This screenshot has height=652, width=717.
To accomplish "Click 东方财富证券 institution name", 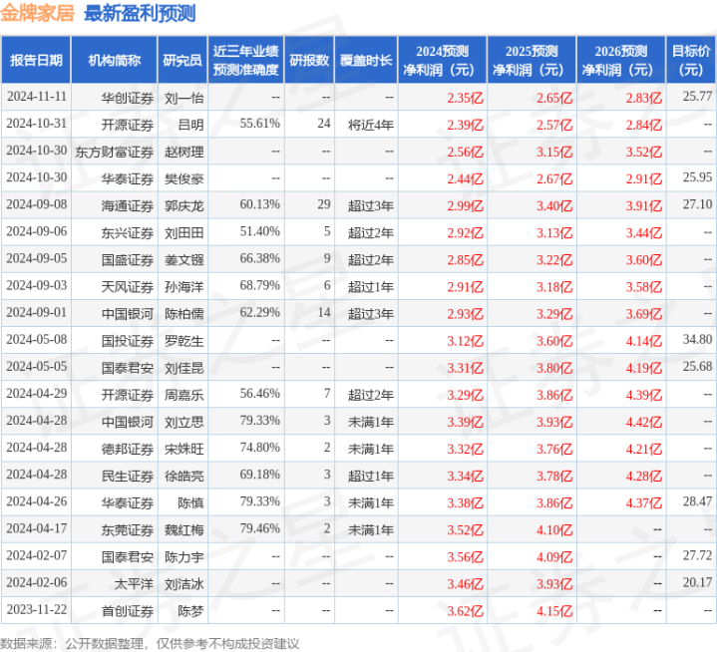I will [x=115, y=152].
